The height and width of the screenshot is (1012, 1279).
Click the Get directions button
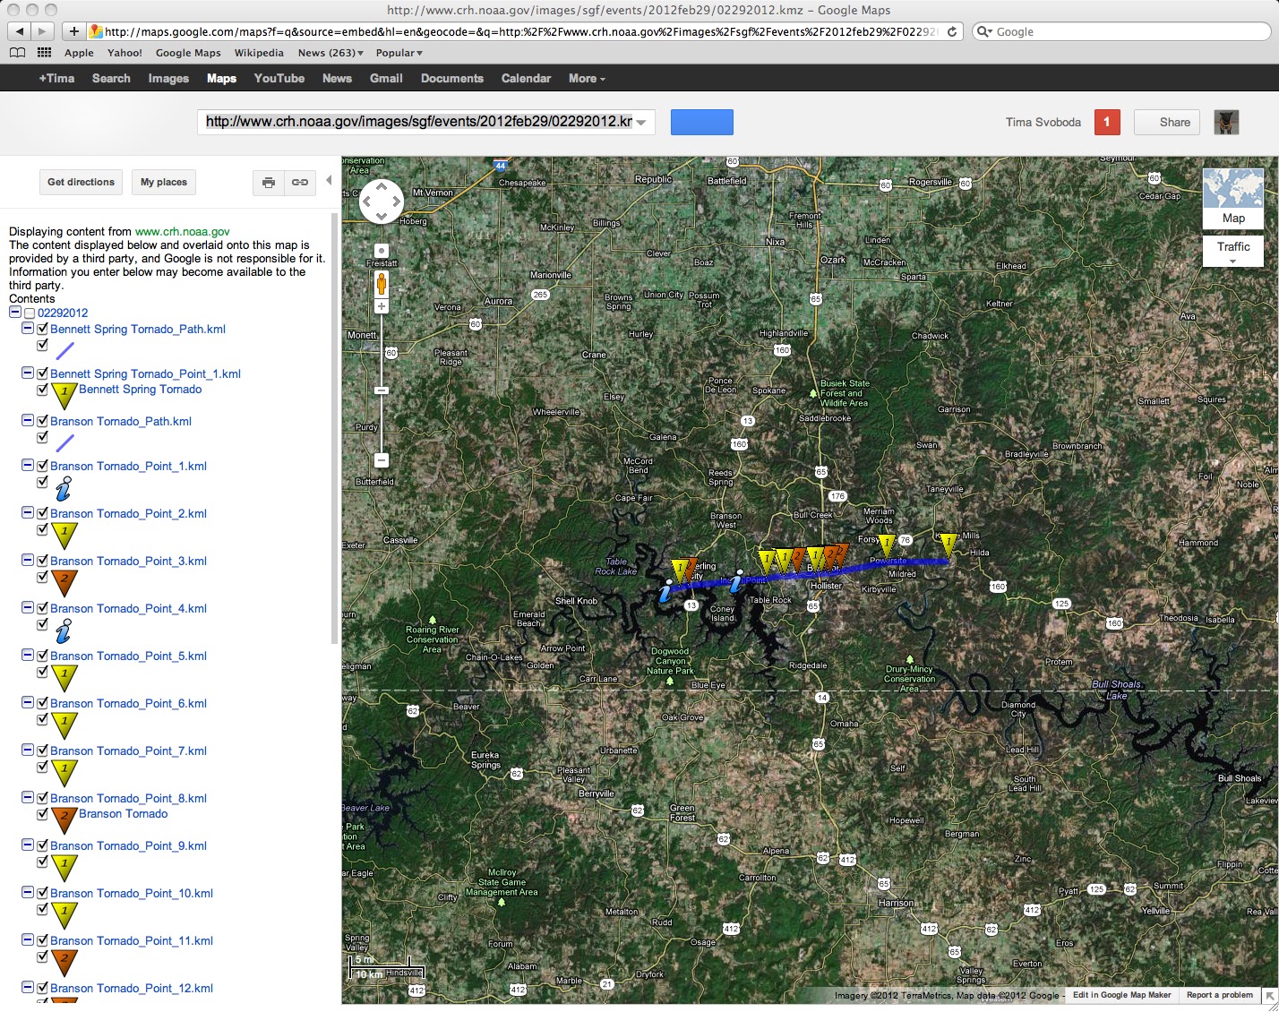coord(81,182)
